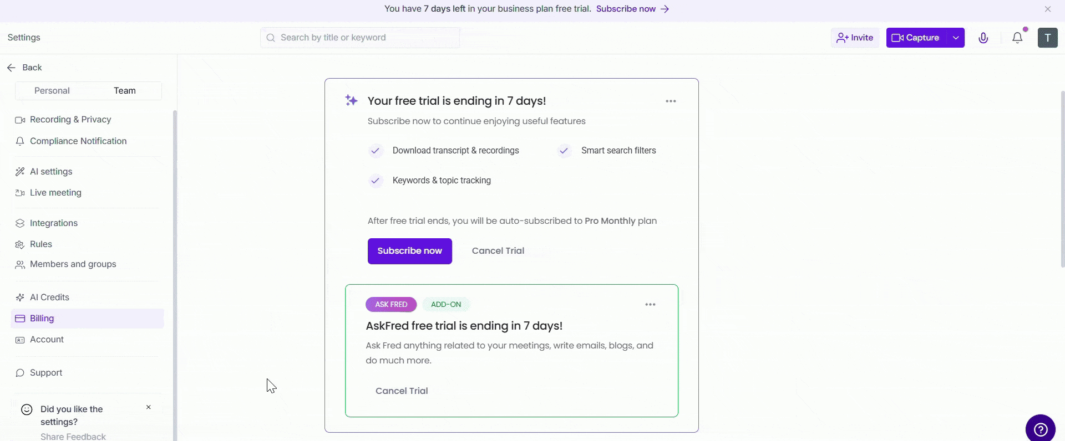The width and height of the screenshot is (1065, 441).
Task: Click the Subscribe now button
Action: click(409, 251)
